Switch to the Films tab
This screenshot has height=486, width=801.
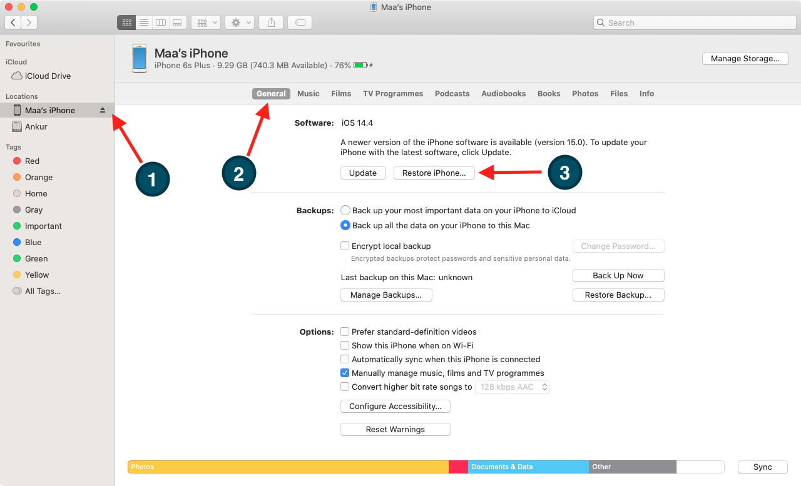pos(341,94)
